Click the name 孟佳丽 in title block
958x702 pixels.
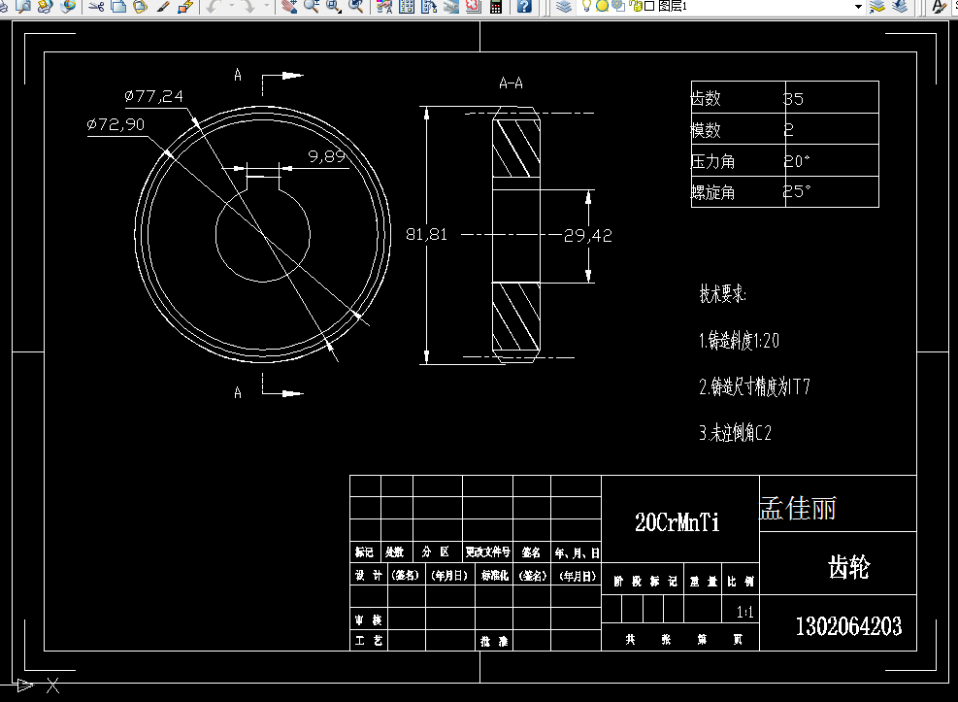click(797, 509)
